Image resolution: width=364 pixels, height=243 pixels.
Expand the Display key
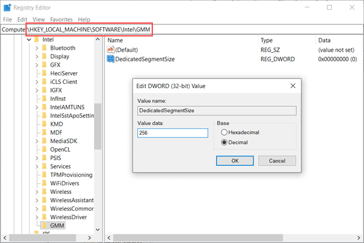click(36, 56)
